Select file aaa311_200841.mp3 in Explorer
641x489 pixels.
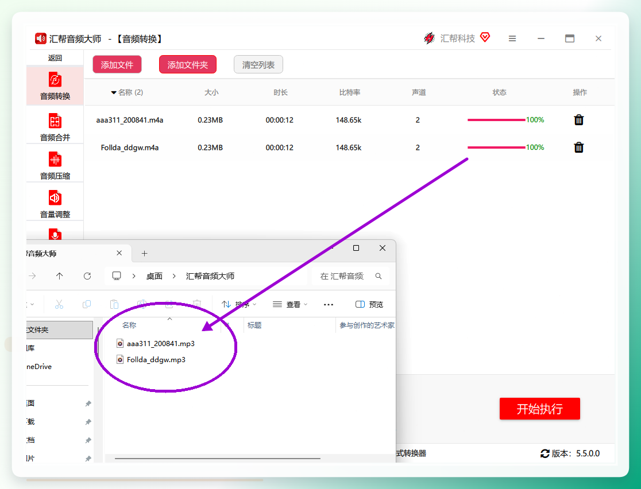[x=155, y=344]
